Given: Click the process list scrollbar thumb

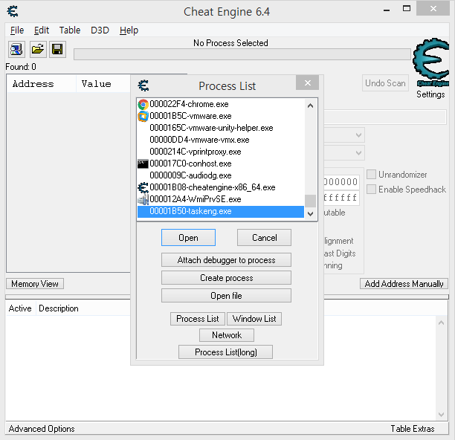Looking at the screenshot, I should [x=310, y=201].
